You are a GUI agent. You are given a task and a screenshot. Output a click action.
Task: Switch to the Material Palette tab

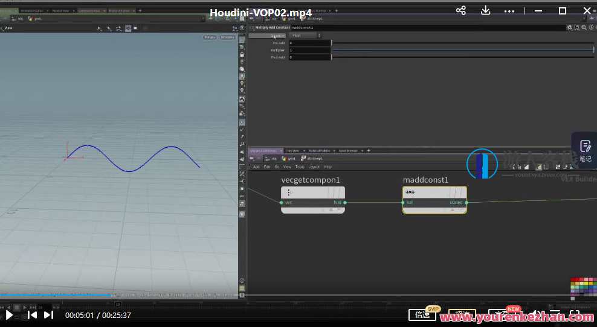click(x=319, y=151)
